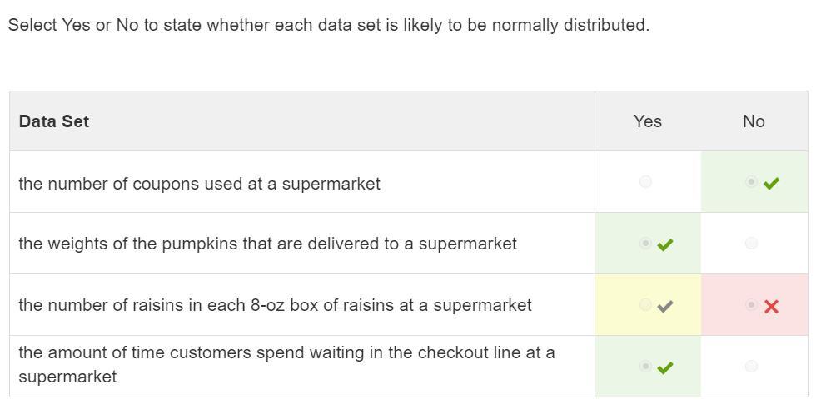Click the raisins per box data set text
821x409 pixels.
[275, 305]
